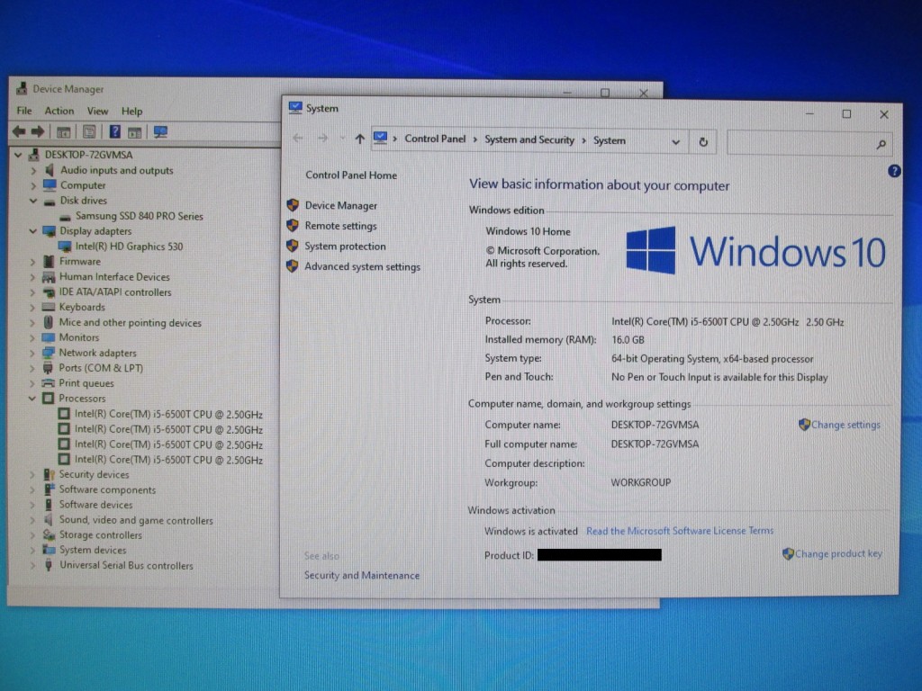This screenshot has width=922, height=691.
Task: Expand the Firmware category
Action: 33,262
